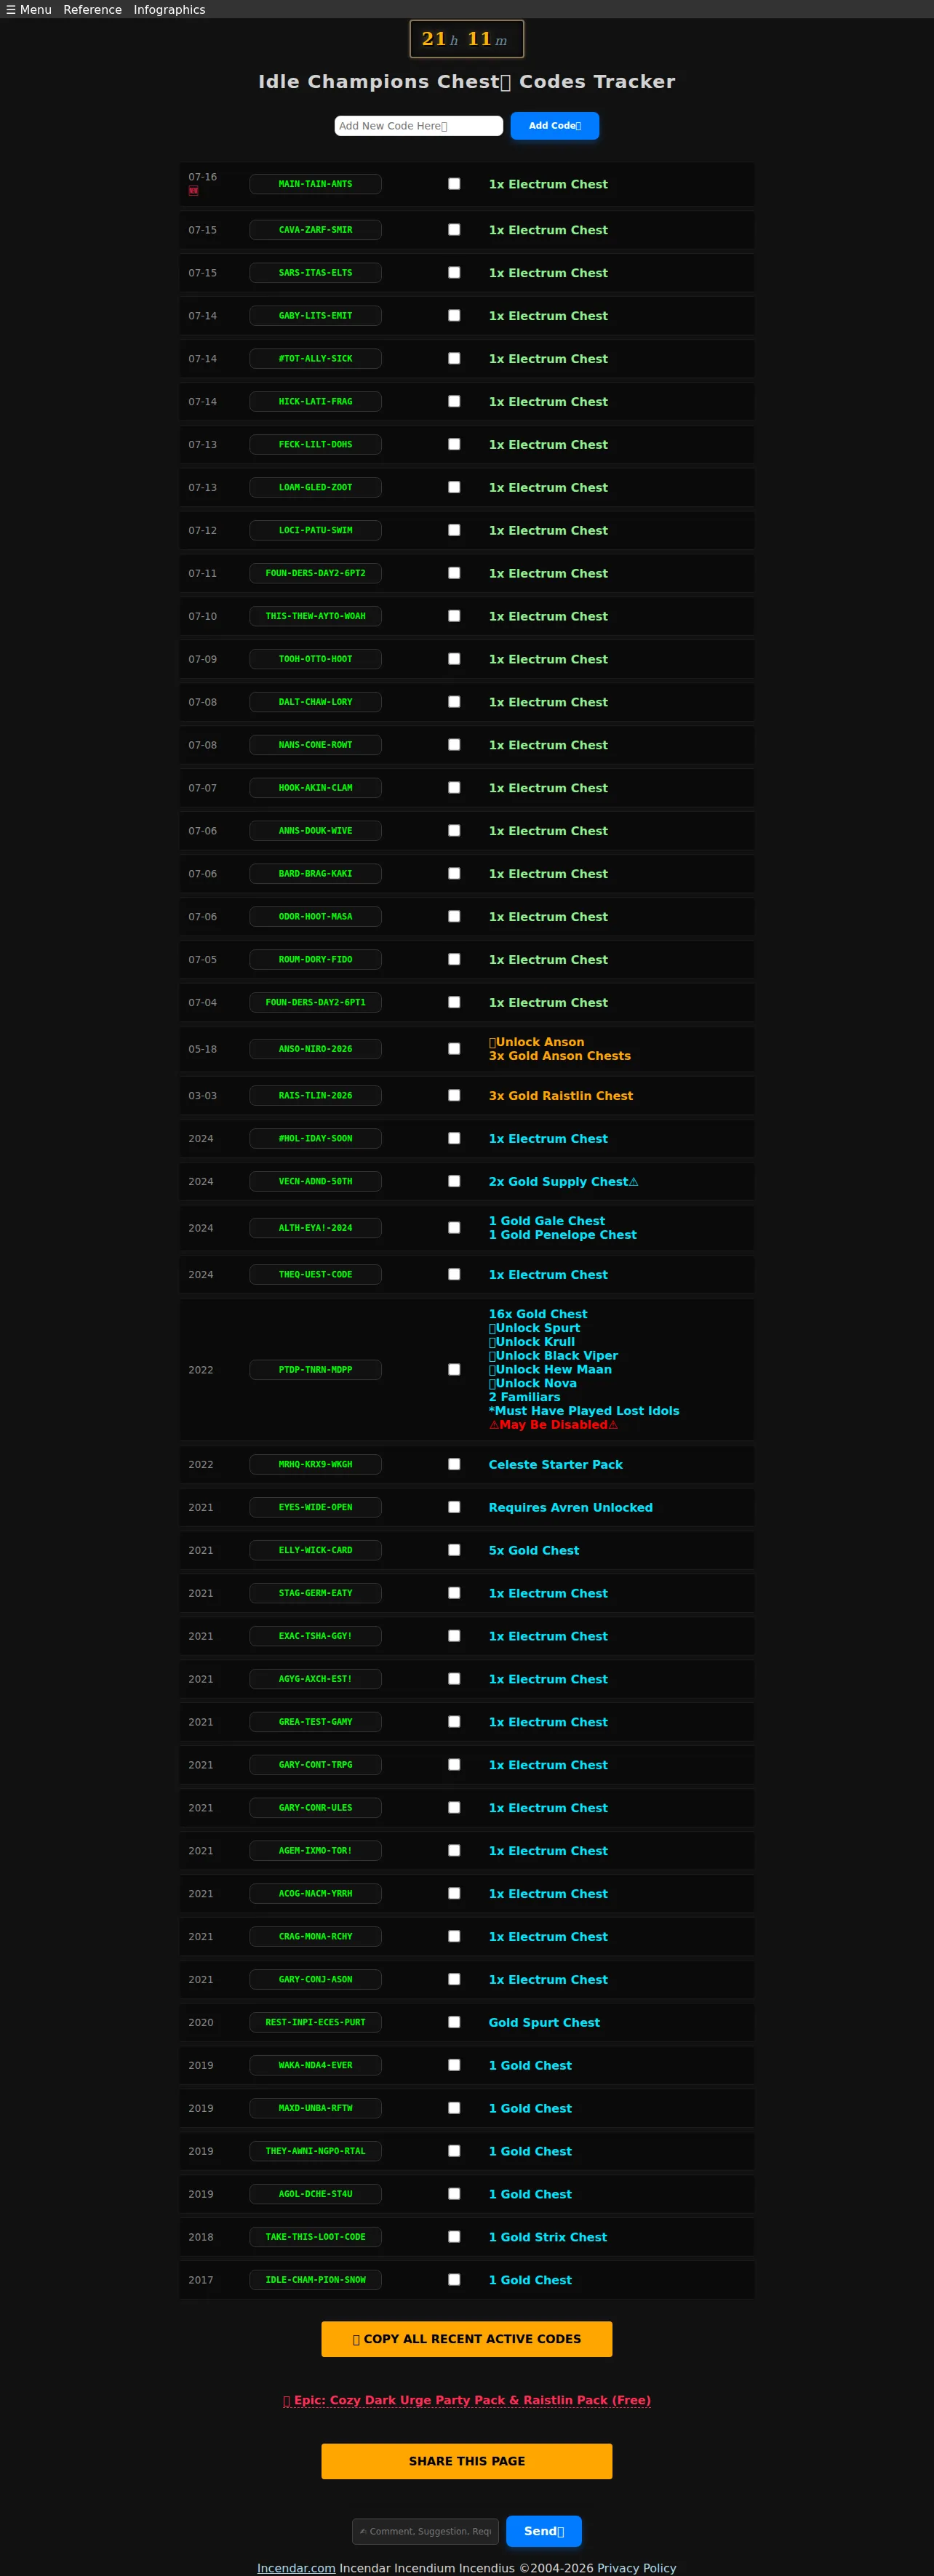
Task: Click the RAIS-TLIN-2026 code box
Action: tap(315, 1096)
